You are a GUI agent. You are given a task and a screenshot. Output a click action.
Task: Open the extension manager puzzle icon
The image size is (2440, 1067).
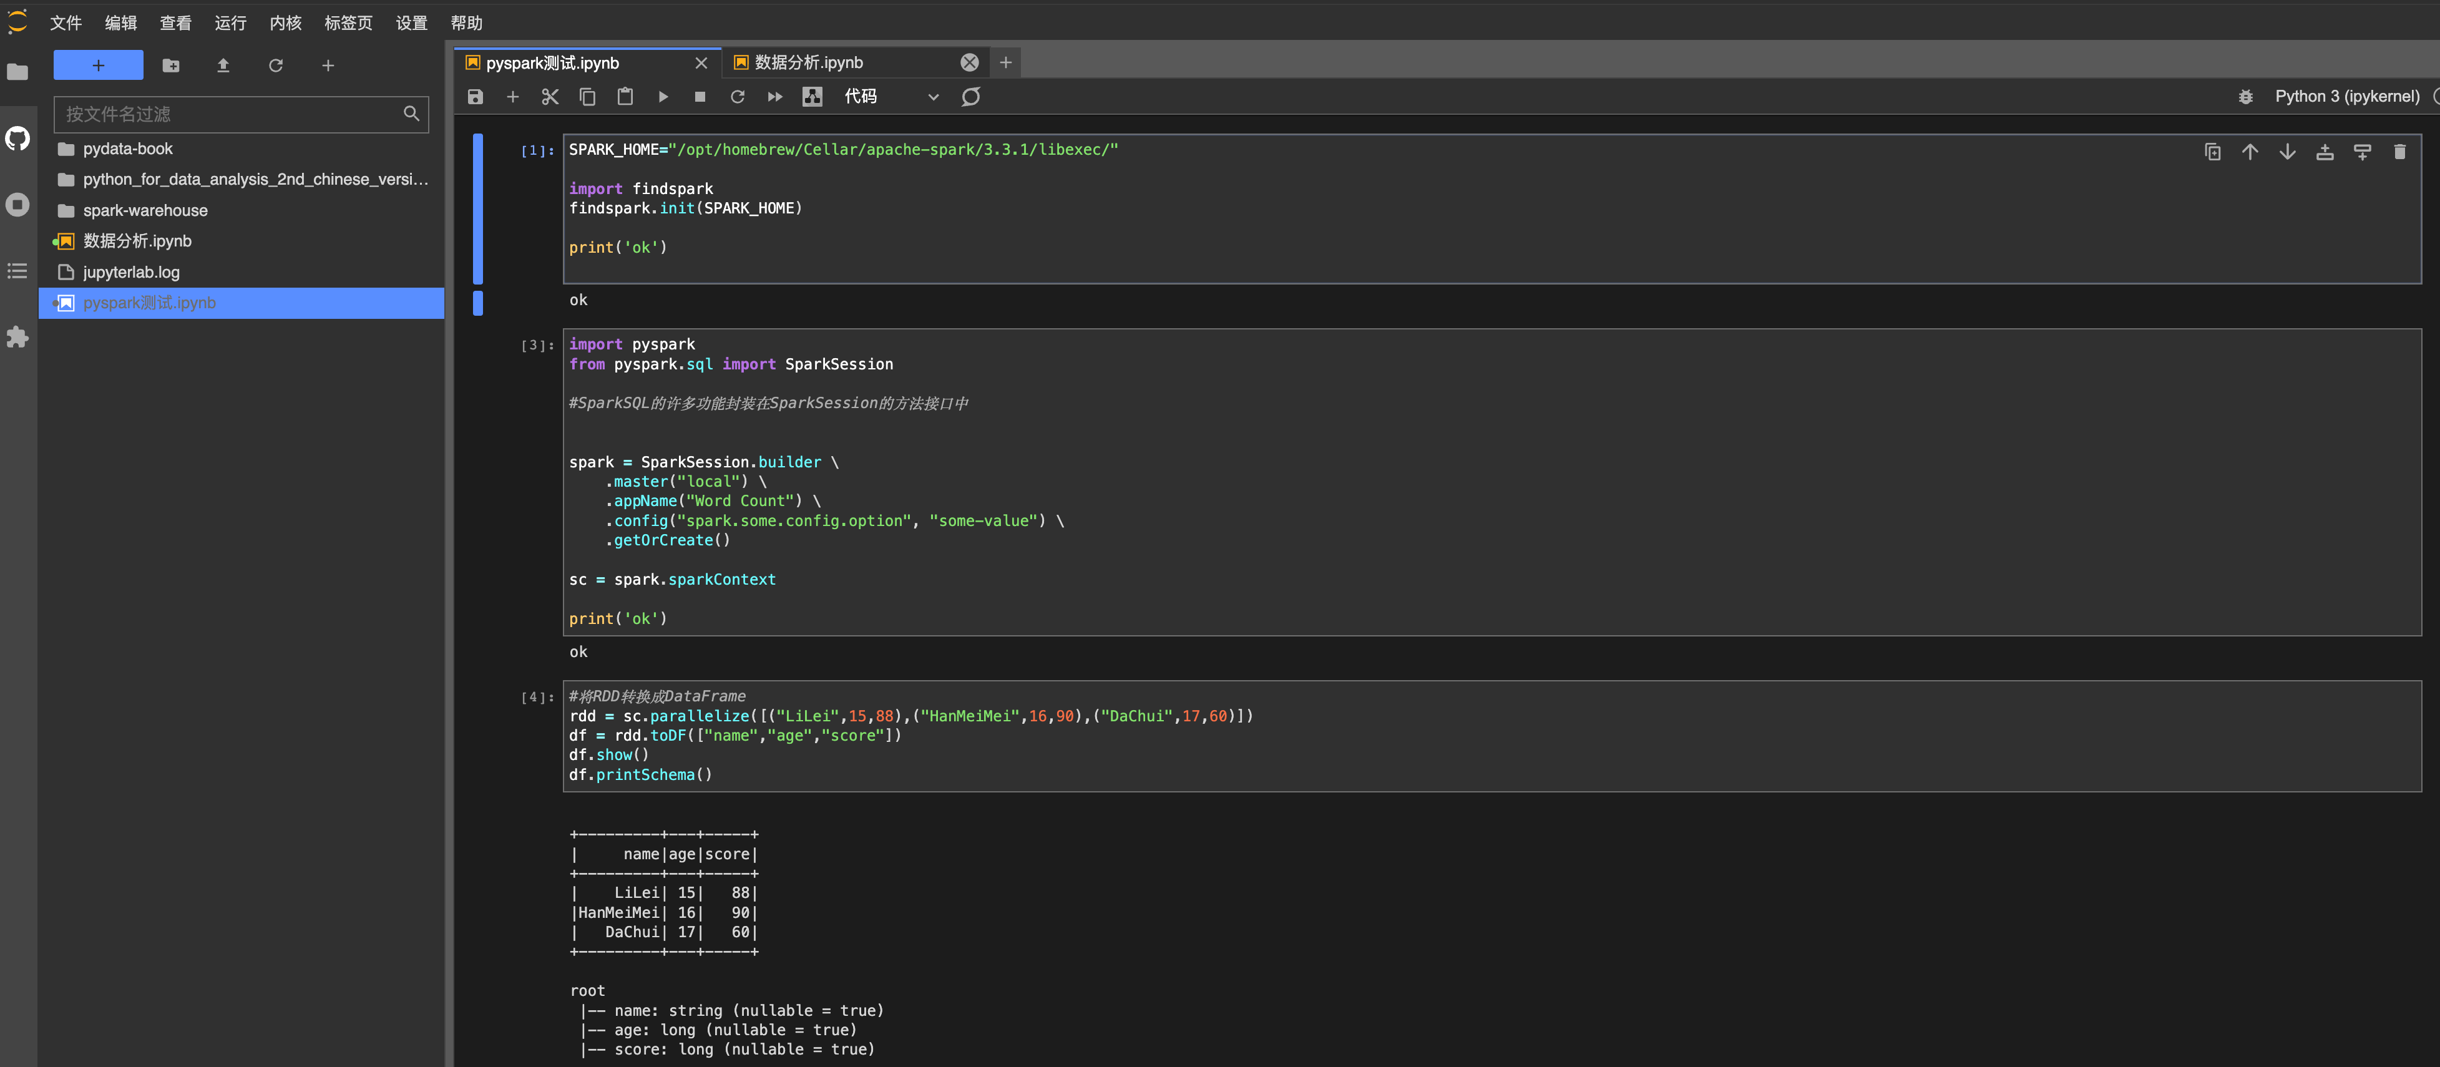18,337
